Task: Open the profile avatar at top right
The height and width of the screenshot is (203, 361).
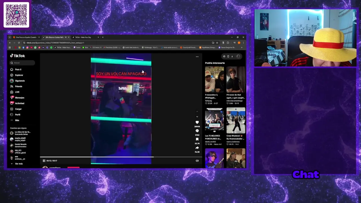Action: [x=238, y=56]
